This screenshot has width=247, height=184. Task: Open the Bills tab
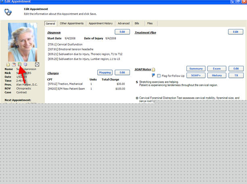click(137, 23)
